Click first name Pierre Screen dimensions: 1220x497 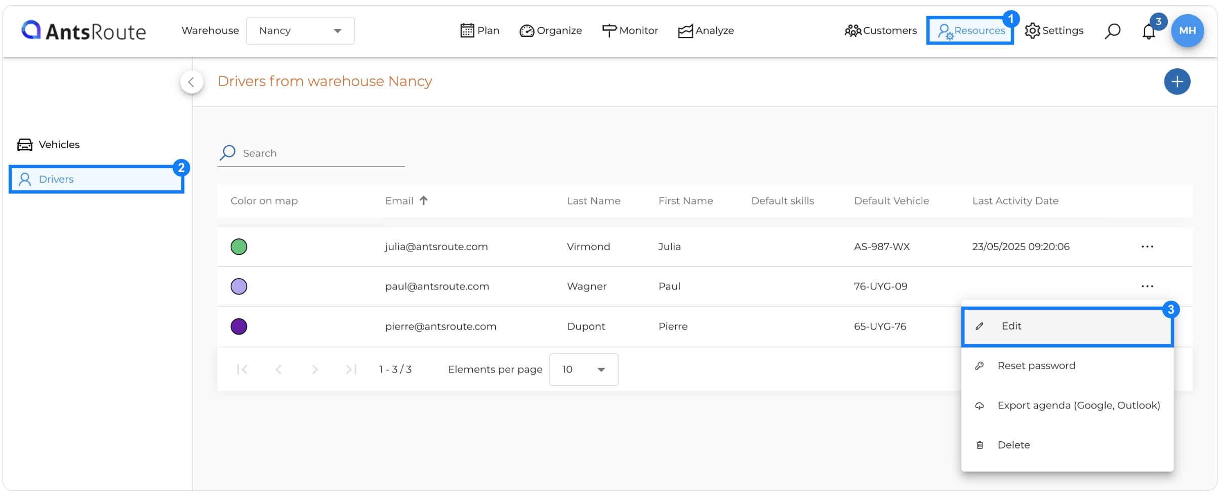673,326
